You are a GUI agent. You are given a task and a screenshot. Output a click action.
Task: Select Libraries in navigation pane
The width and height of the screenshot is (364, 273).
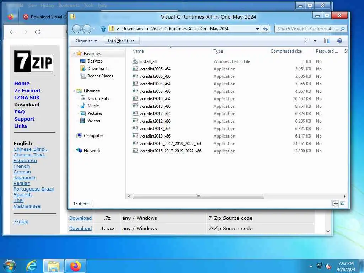(x=91, y=91)
